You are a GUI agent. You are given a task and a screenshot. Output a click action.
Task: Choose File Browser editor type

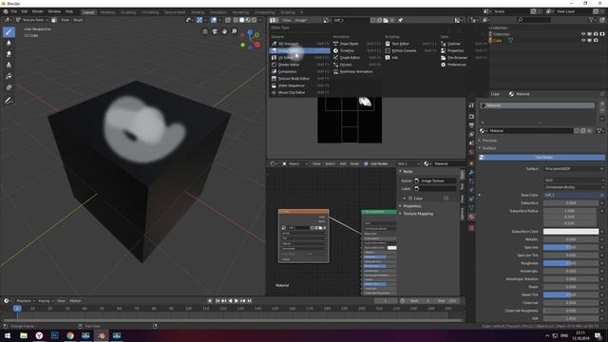tap(464, 58)
